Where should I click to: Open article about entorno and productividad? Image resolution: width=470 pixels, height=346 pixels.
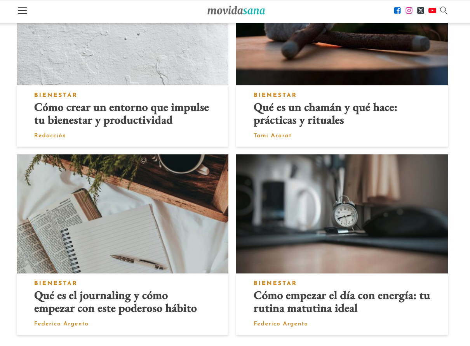(x=122, y=114)
